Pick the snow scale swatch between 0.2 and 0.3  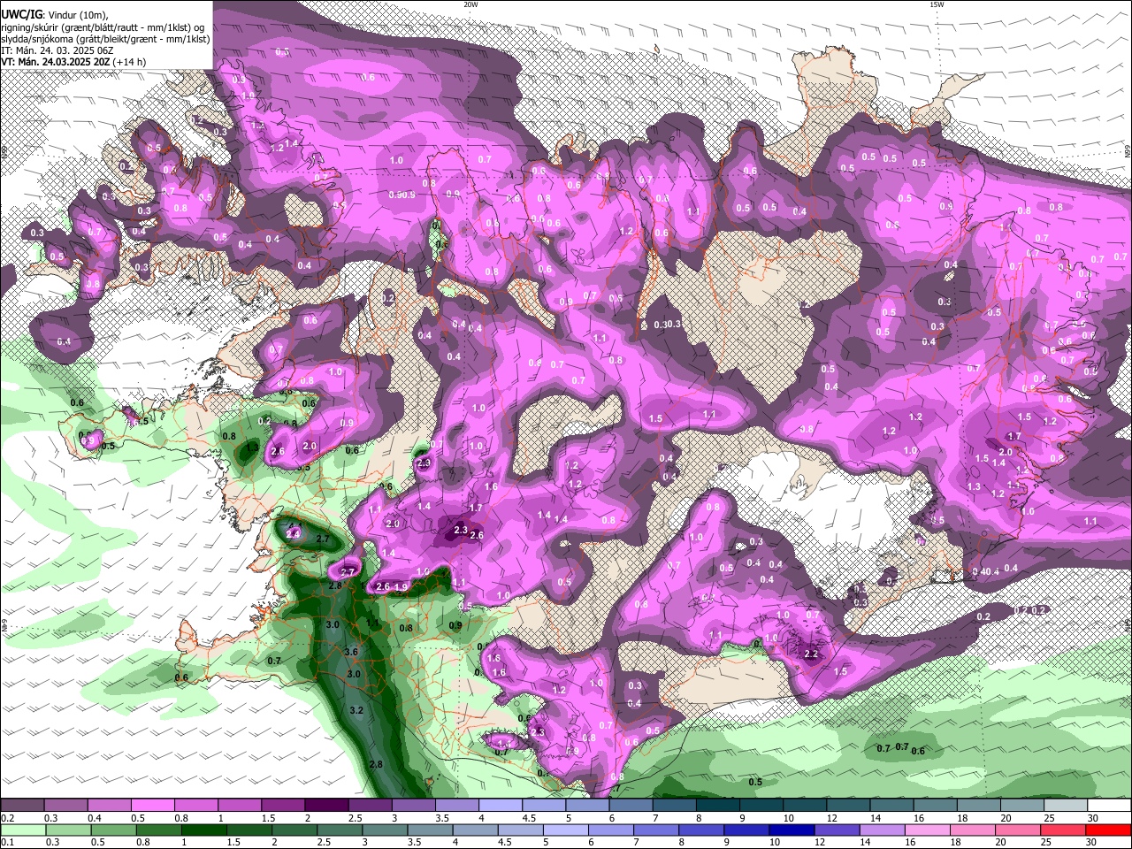[21, 805]
